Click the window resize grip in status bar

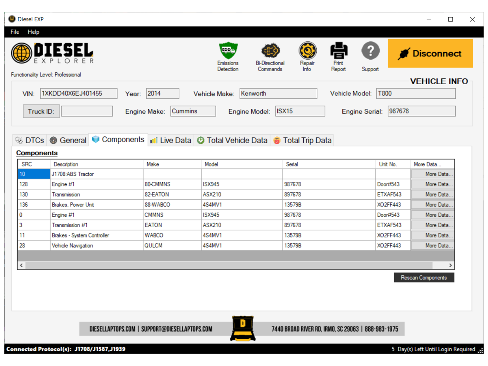point(480,351)
